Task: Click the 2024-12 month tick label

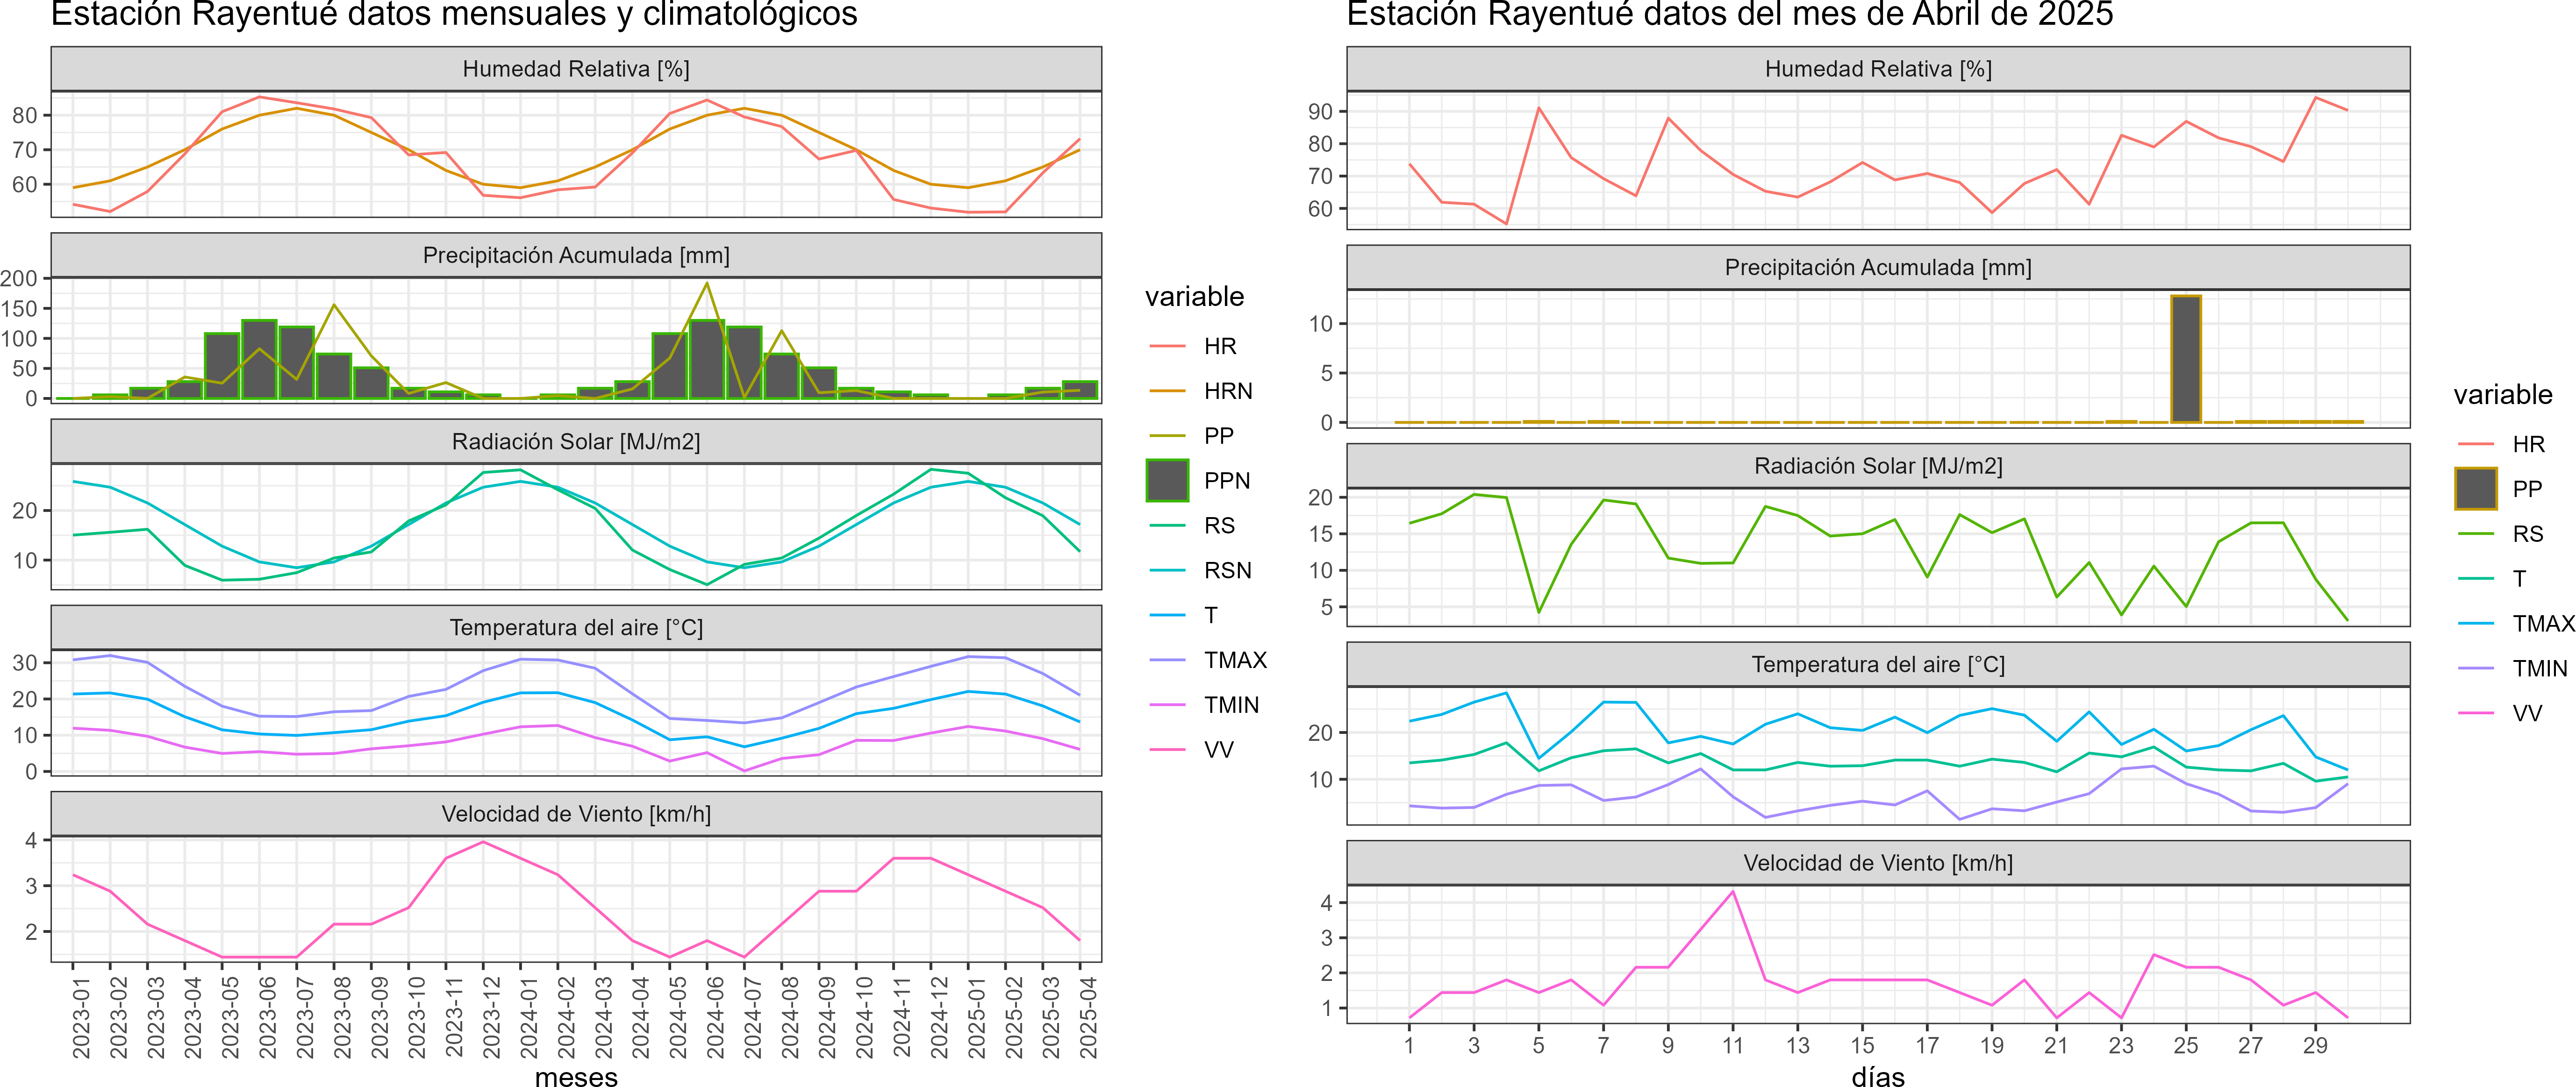Action: click(x=940, y=1017)
